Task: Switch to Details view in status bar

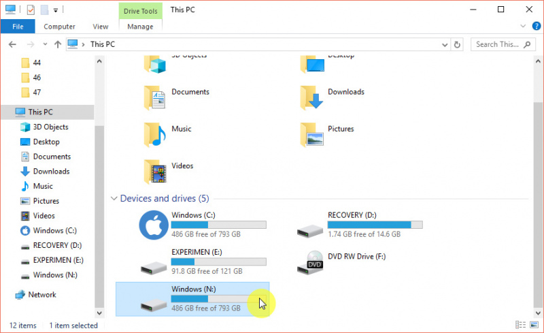Action: tap(520, 325)
